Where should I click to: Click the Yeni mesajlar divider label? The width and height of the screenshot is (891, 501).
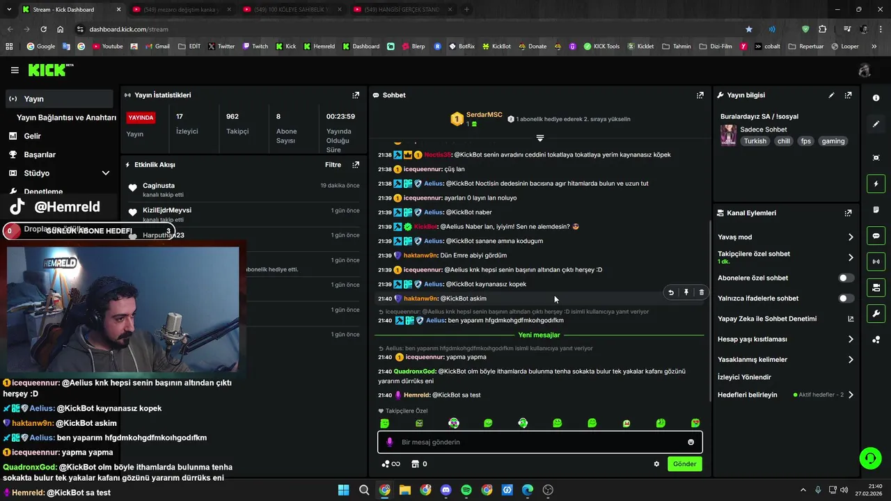tap(539, 335)
